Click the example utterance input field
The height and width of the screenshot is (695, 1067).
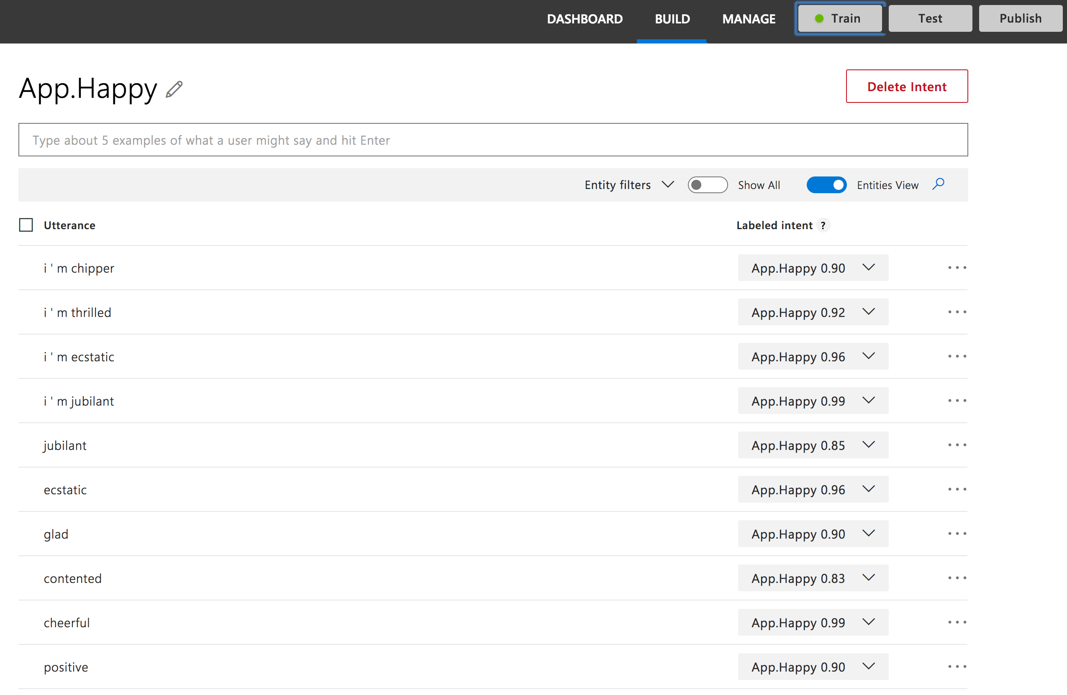coord(493,140)
